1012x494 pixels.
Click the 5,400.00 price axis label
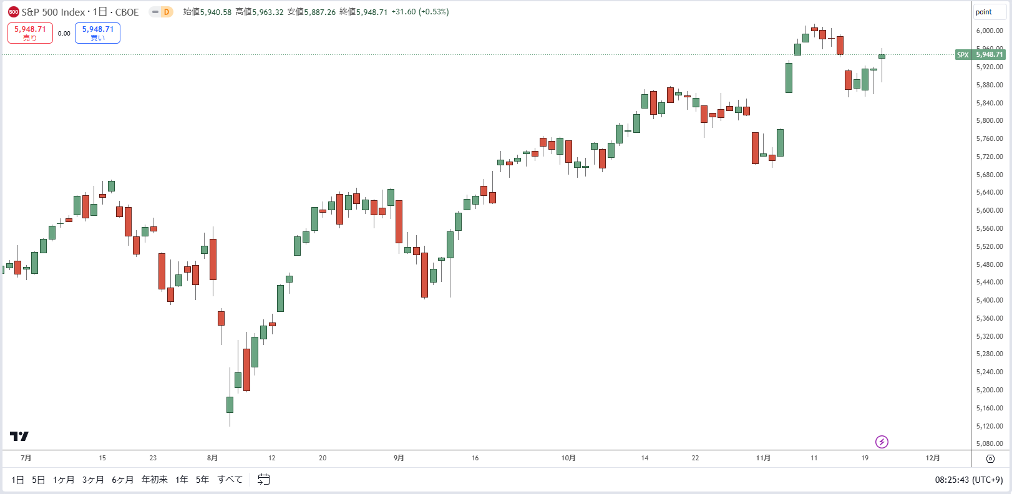coord(990,300)
